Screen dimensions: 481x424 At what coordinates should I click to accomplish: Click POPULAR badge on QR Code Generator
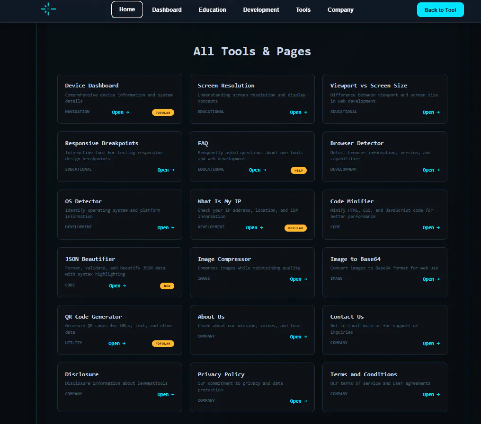point(163,344)
